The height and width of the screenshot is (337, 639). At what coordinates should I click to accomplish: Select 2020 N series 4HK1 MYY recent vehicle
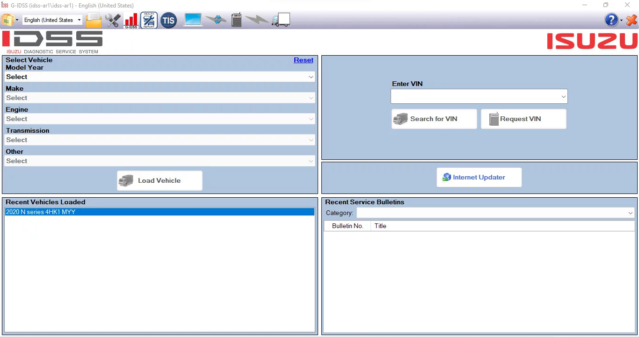(x=160, y=212)
